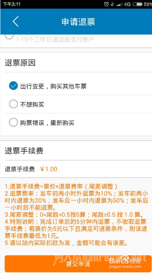Tap the ¥1.00 fee amount
Image resolution: width=152 pixels, height=273 pixels.
click(x=48, y=169)
